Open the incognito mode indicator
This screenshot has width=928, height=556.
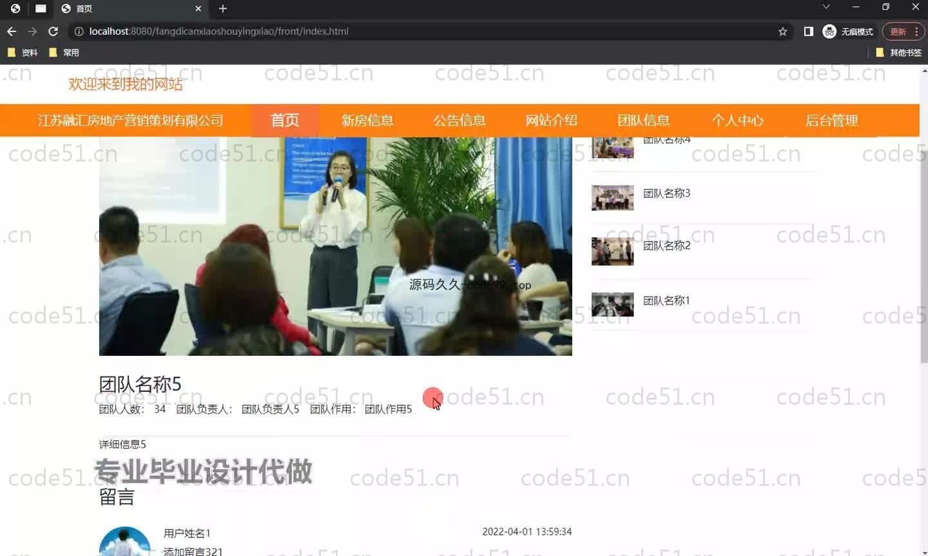pos(848,32)
